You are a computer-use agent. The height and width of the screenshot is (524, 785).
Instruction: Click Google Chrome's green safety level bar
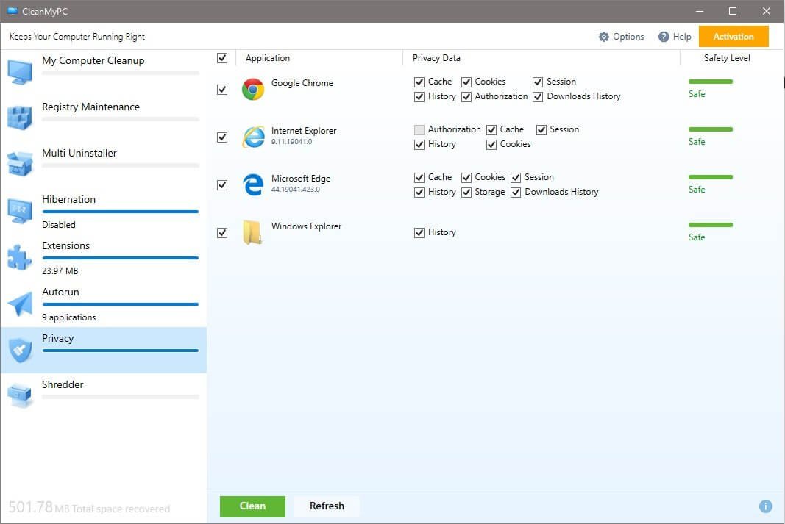tap(711, 82)
